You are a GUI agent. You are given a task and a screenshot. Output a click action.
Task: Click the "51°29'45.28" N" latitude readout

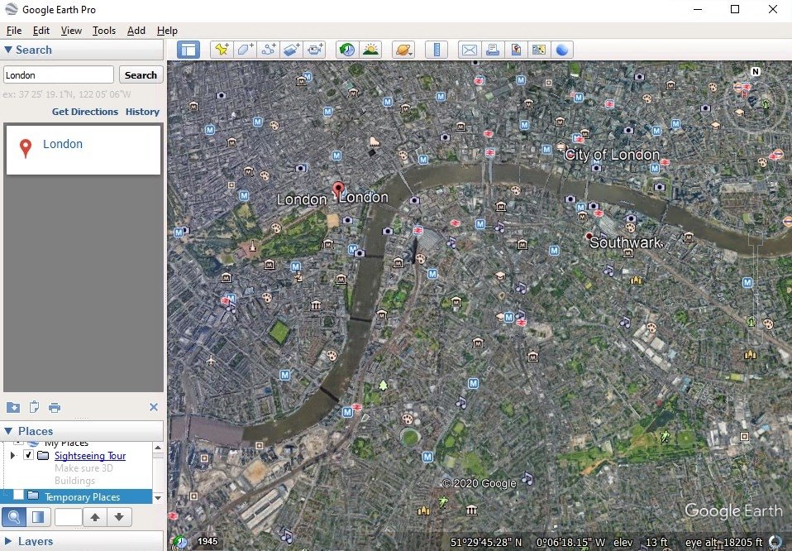click(486, 543)
